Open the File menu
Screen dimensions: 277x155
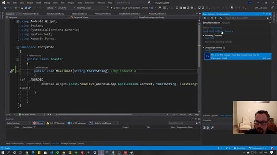9,3
